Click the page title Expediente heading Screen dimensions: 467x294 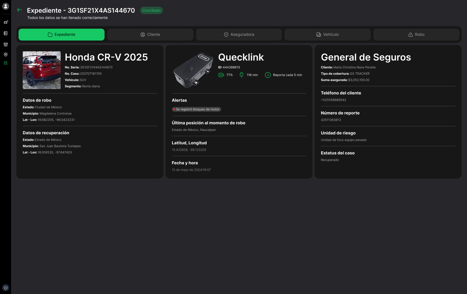81,10
